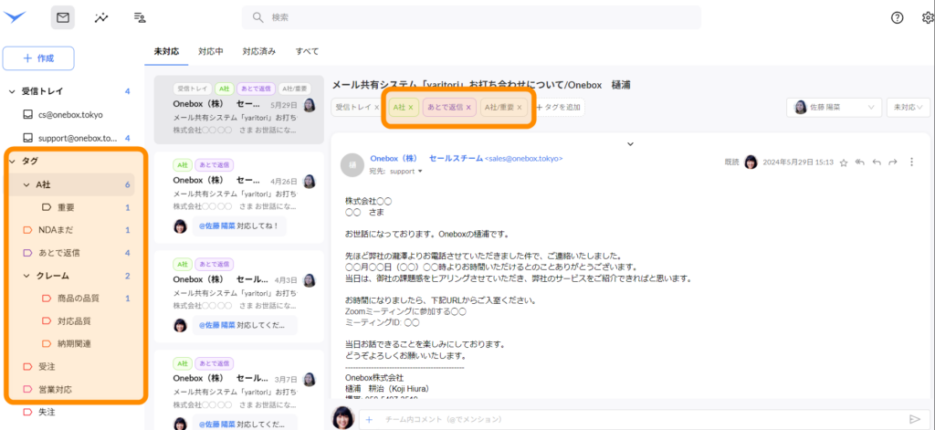This screenshot has height=430, width=935.
Task: Star the open email message
Action: pyautogui.click(x=844, y=162)
